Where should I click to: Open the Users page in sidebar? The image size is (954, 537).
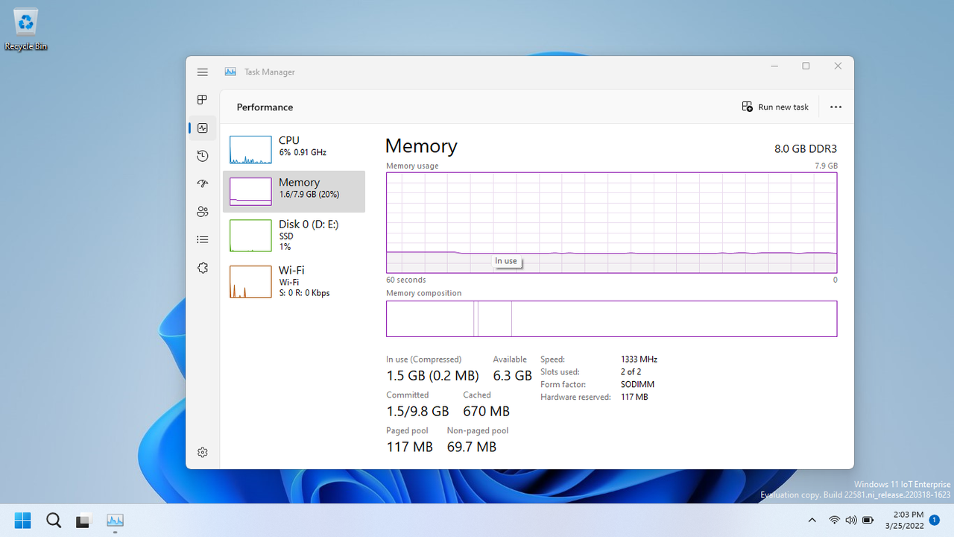pos(202,212)
